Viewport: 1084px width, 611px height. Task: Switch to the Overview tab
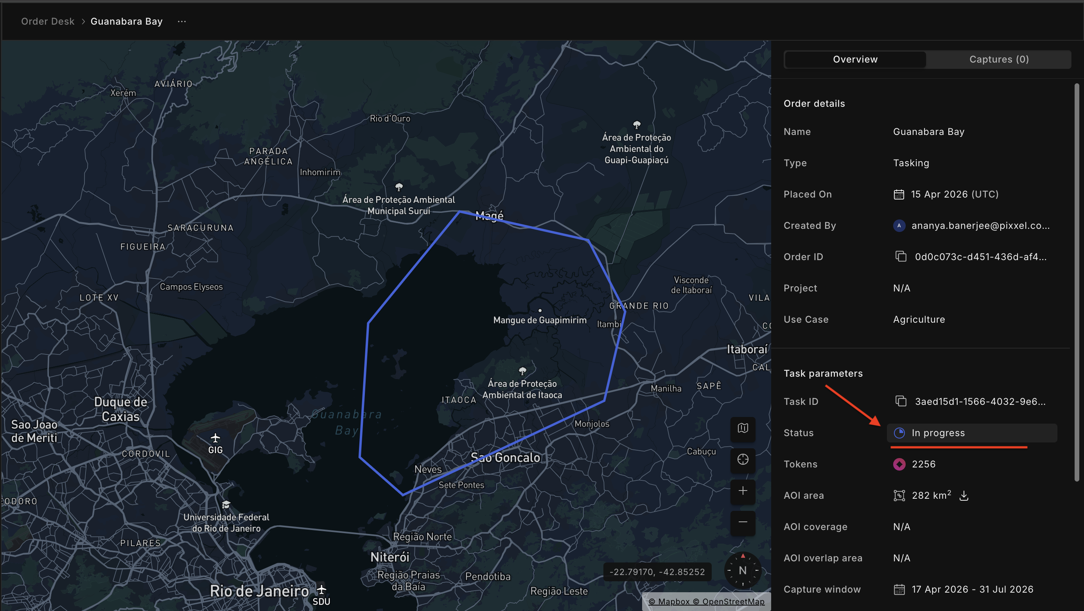855,59
